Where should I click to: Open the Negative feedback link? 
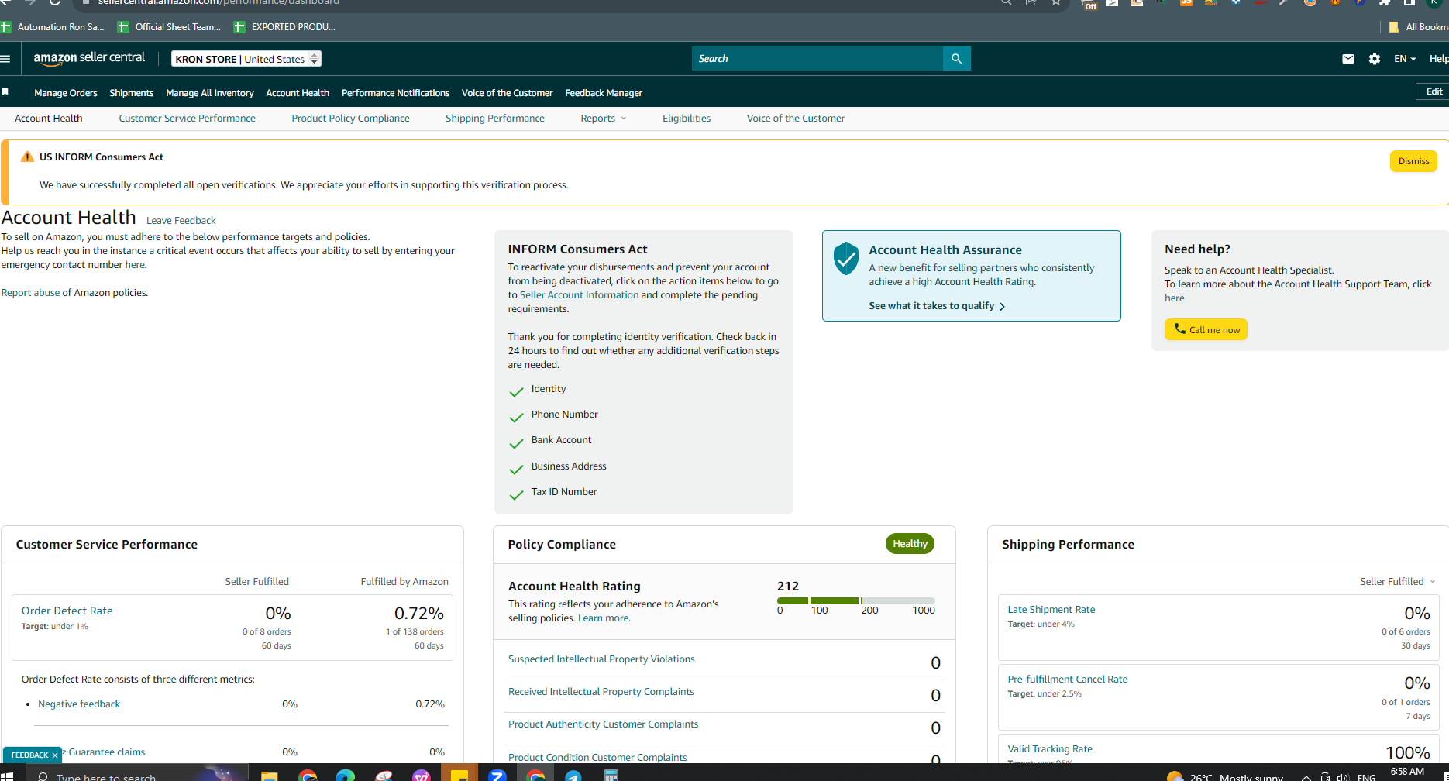coord(79,704)
